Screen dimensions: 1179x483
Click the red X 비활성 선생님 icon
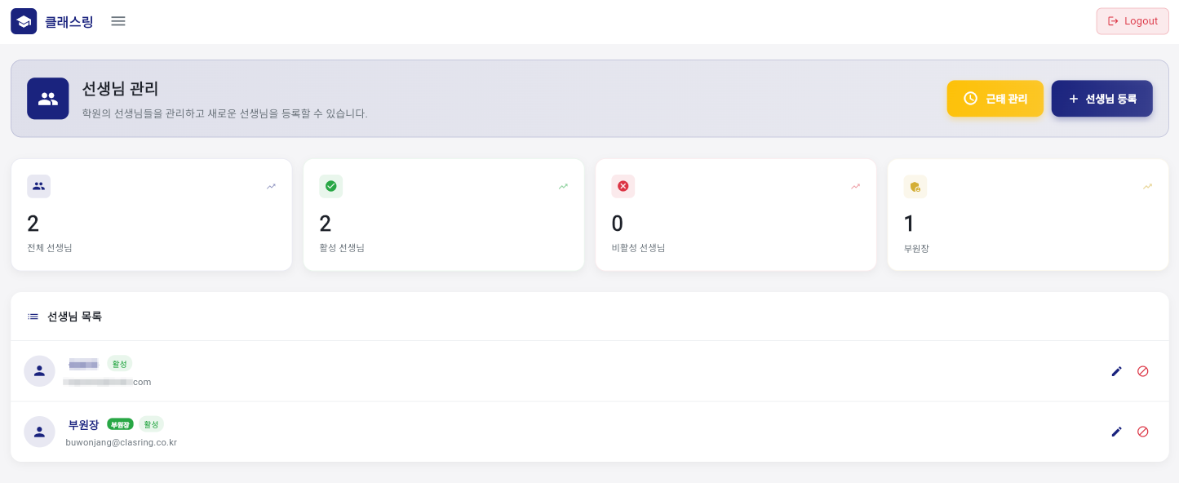623,186
